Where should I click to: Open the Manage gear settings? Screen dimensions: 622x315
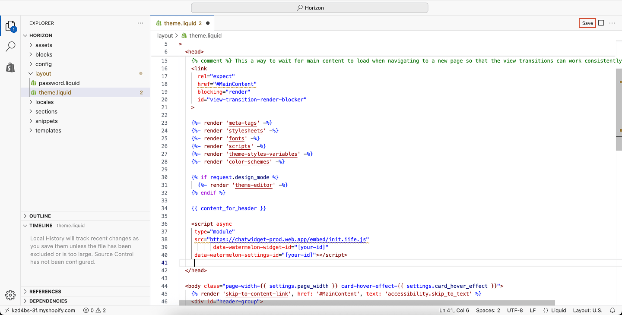pos(10,295)
